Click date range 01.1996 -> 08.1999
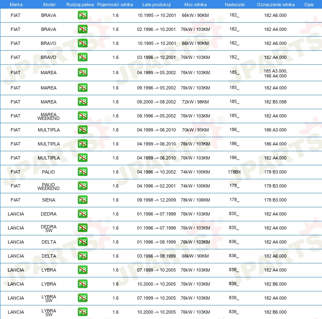This screenshot has width=322, height=319. (156, 242)
